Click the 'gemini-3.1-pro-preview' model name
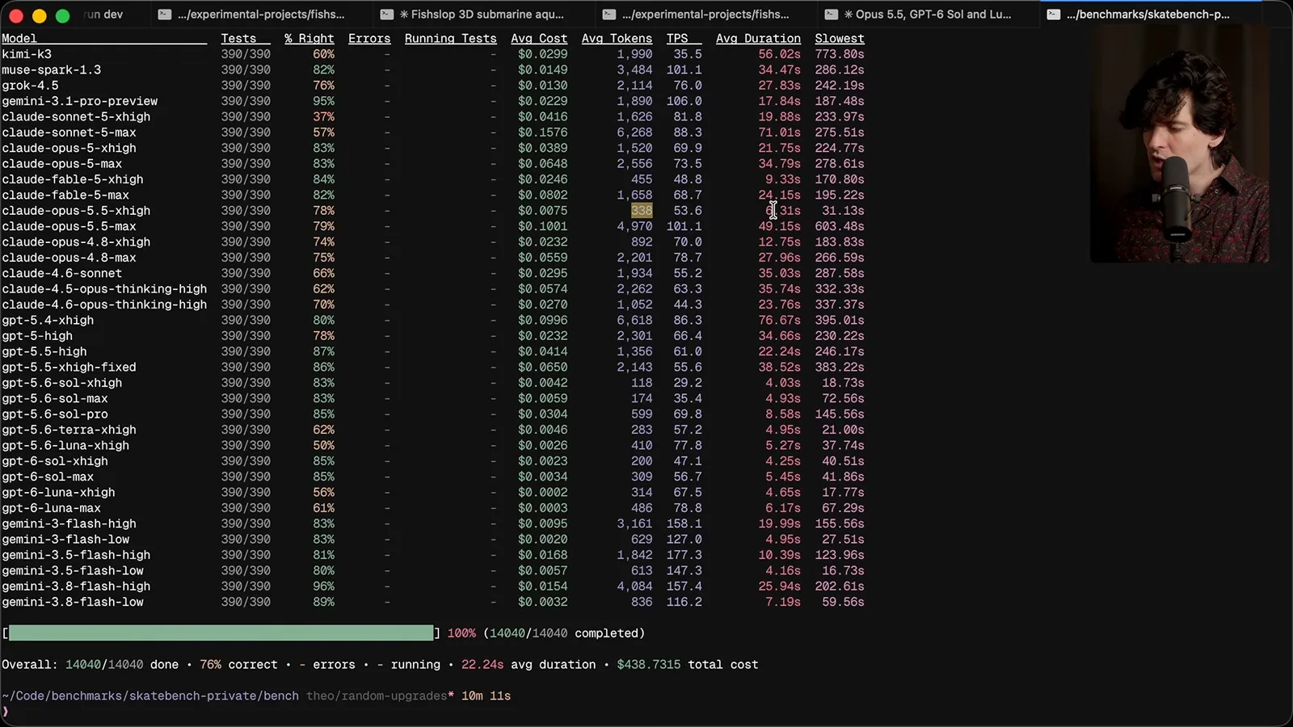The width and height of the screenshot is (1293, 727). coord(80,101)
